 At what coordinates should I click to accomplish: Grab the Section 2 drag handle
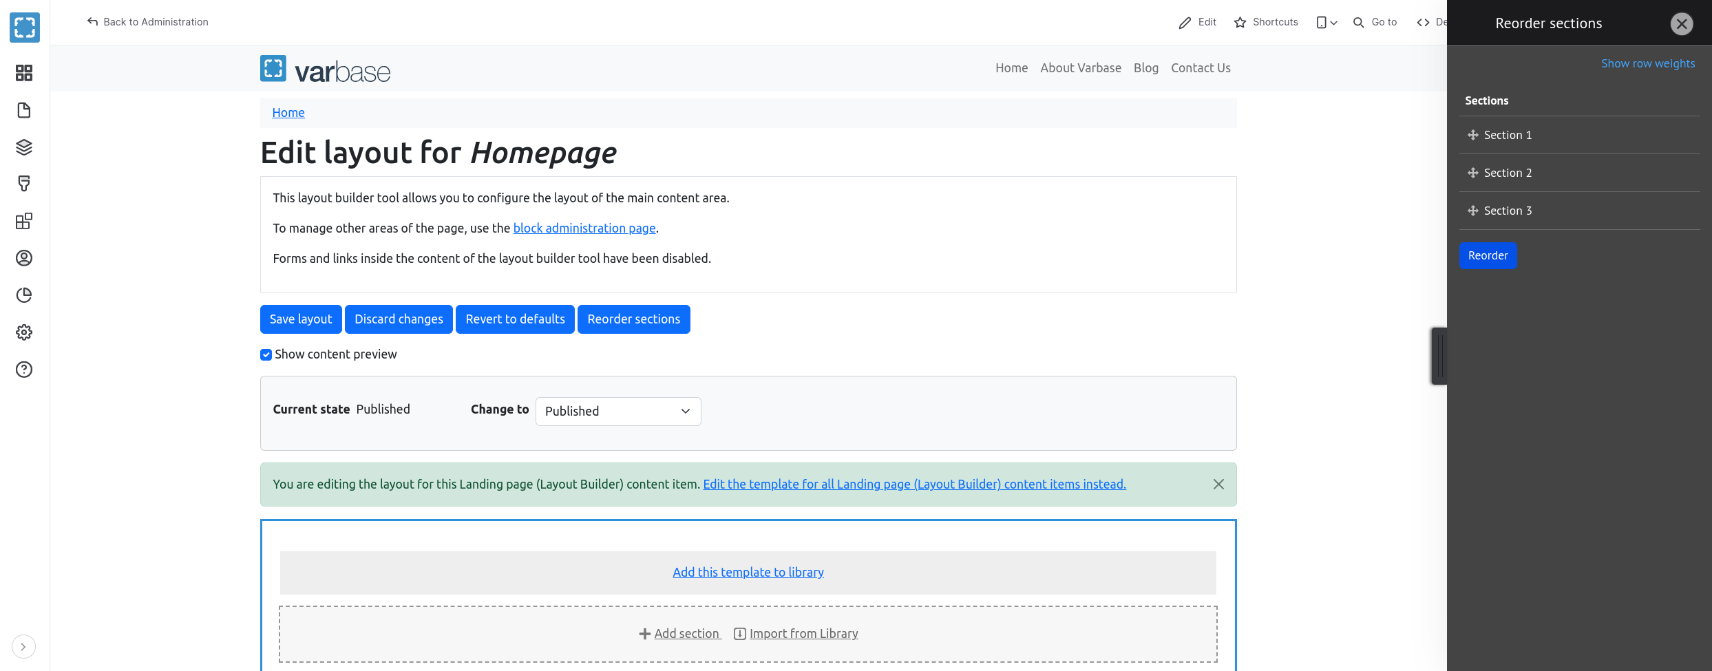click(1473, 173)
